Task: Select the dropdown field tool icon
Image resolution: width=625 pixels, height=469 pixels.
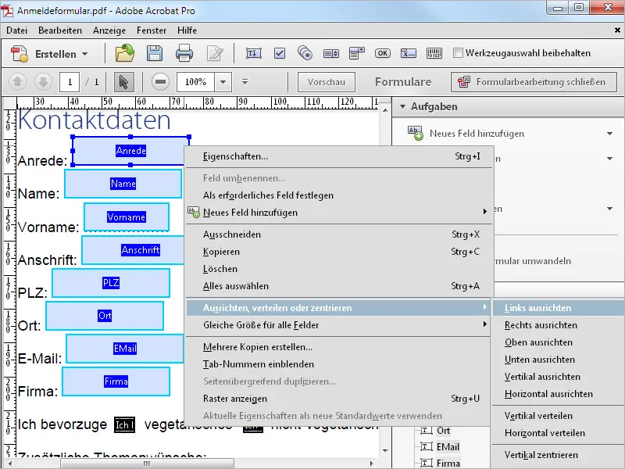Action: point(357,53)
